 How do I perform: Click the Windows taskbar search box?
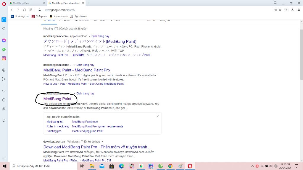(43, 166)
